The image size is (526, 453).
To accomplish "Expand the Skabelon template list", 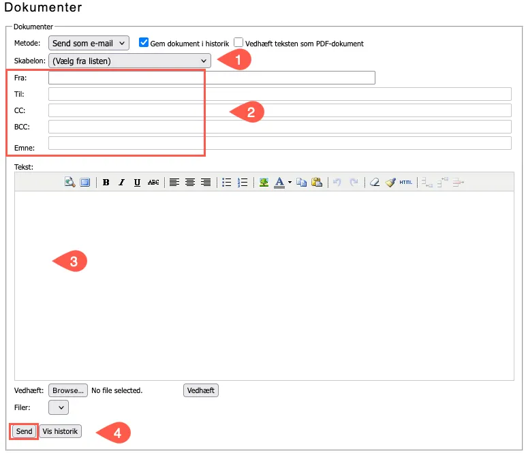I will (129, 61).
